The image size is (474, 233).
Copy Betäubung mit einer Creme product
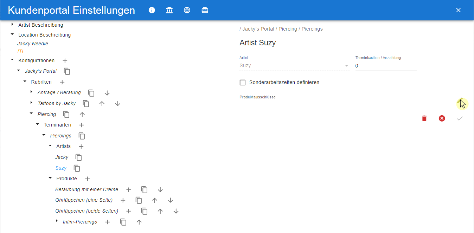[145, 190]
